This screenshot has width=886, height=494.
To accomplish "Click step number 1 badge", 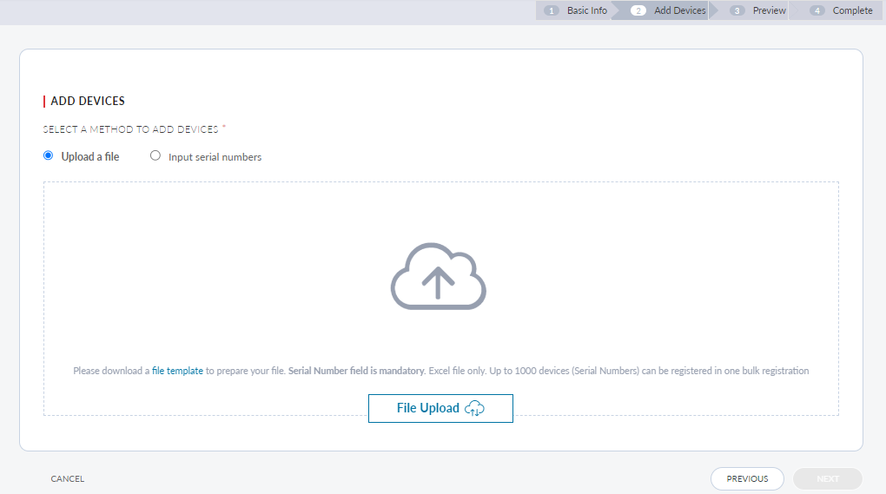I will click(x=552, y=10).
